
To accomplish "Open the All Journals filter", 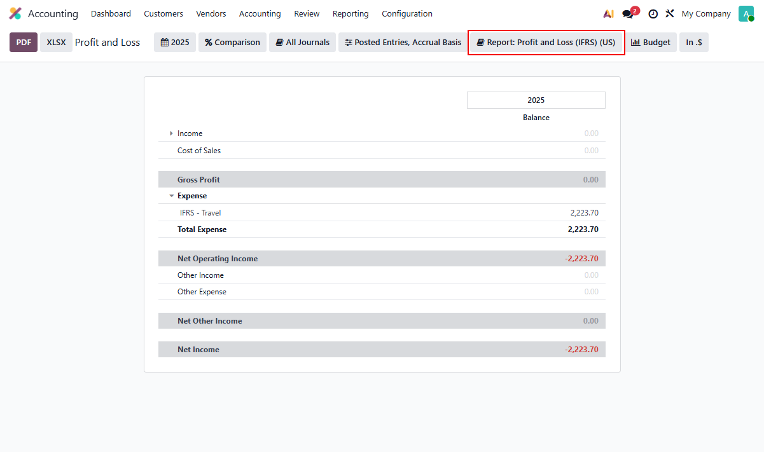I will click(303, 42).
